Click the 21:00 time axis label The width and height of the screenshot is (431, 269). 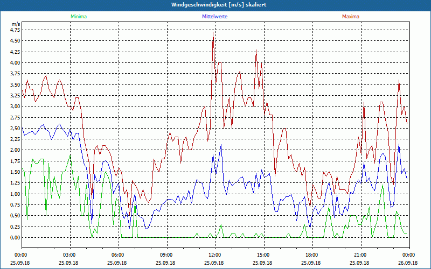click(360, 255)
